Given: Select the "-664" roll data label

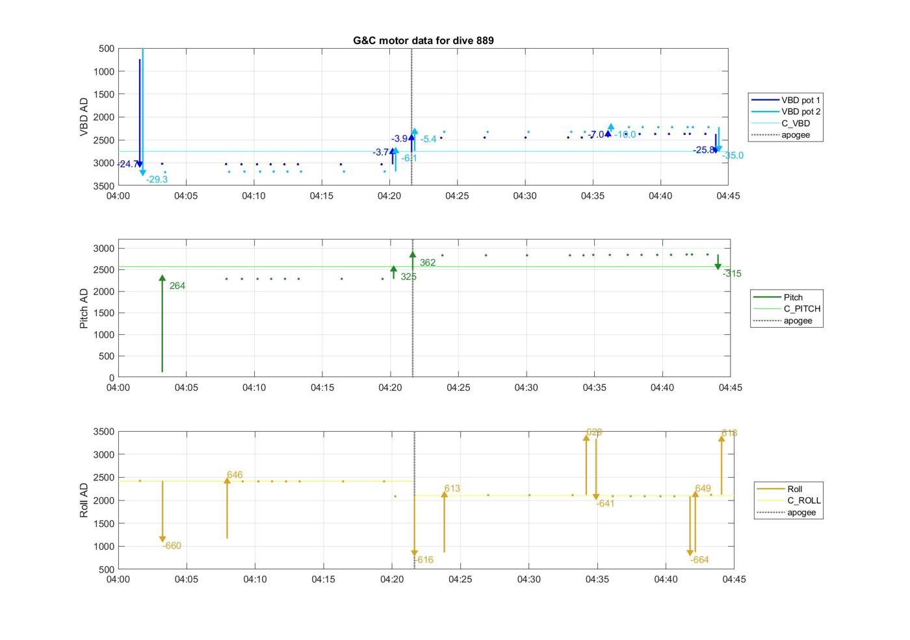Looking at the screenshot, I should point(699,560).
